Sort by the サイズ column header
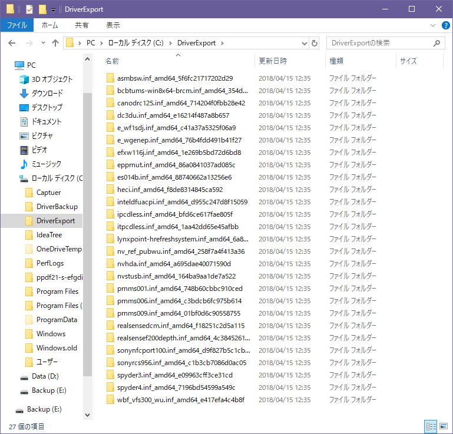Image resolution: width=453 pixels, height=434 pixels. coord(408,61)
